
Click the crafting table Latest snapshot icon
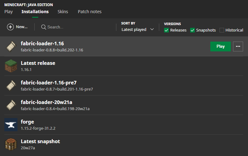[x=11, y=144]
